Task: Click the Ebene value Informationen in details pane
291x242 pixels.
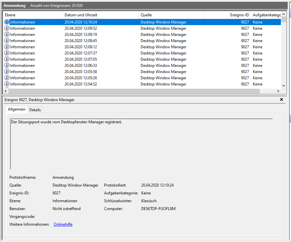Action: 65,201
